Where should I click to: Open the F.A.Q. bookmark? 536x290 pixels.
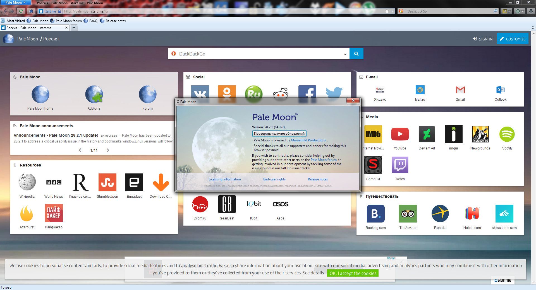coord(91,21)
